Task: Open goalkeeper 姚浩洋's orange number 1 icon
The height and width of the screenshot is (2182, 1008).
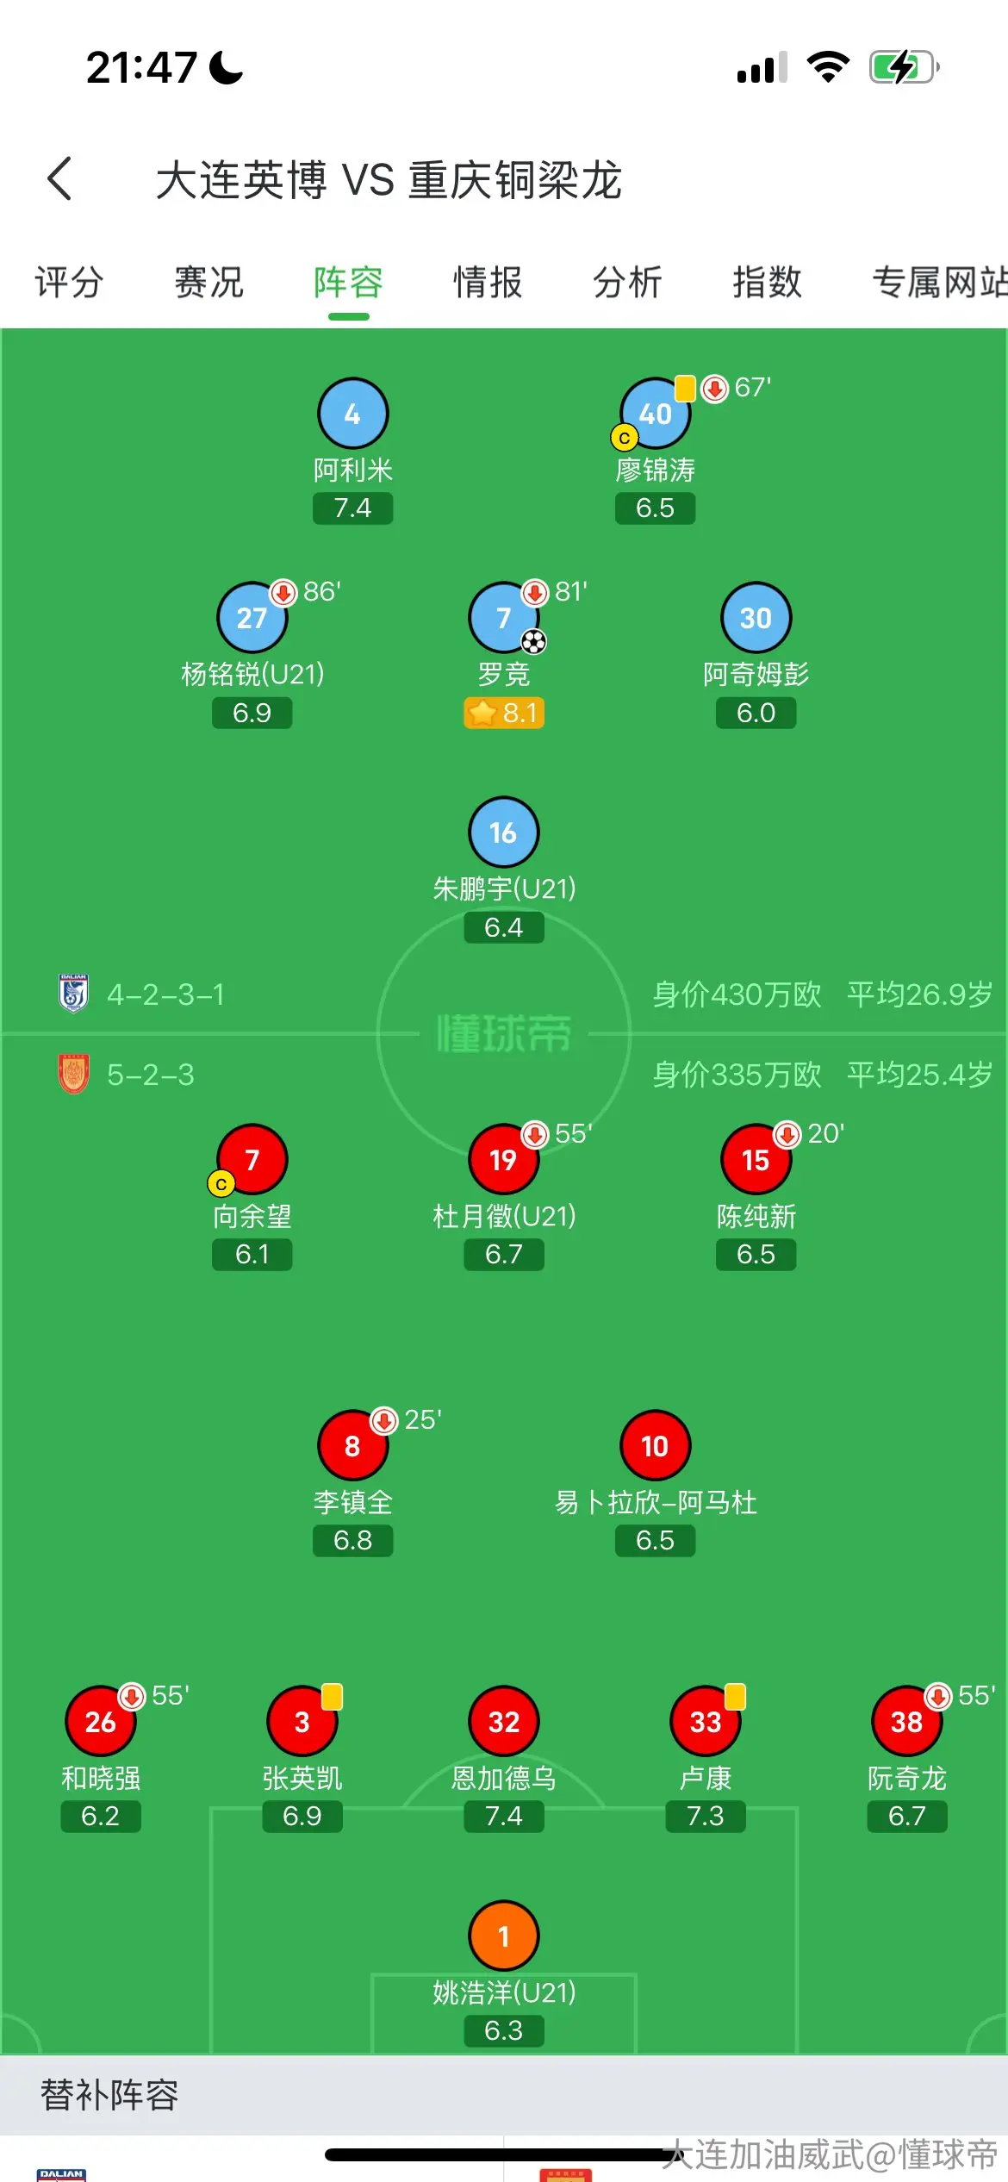Action: [x=504, y=1936]
